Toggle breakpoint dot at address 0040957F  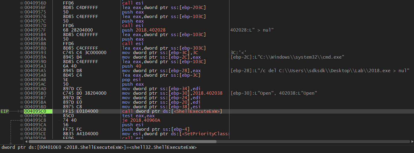21,30
